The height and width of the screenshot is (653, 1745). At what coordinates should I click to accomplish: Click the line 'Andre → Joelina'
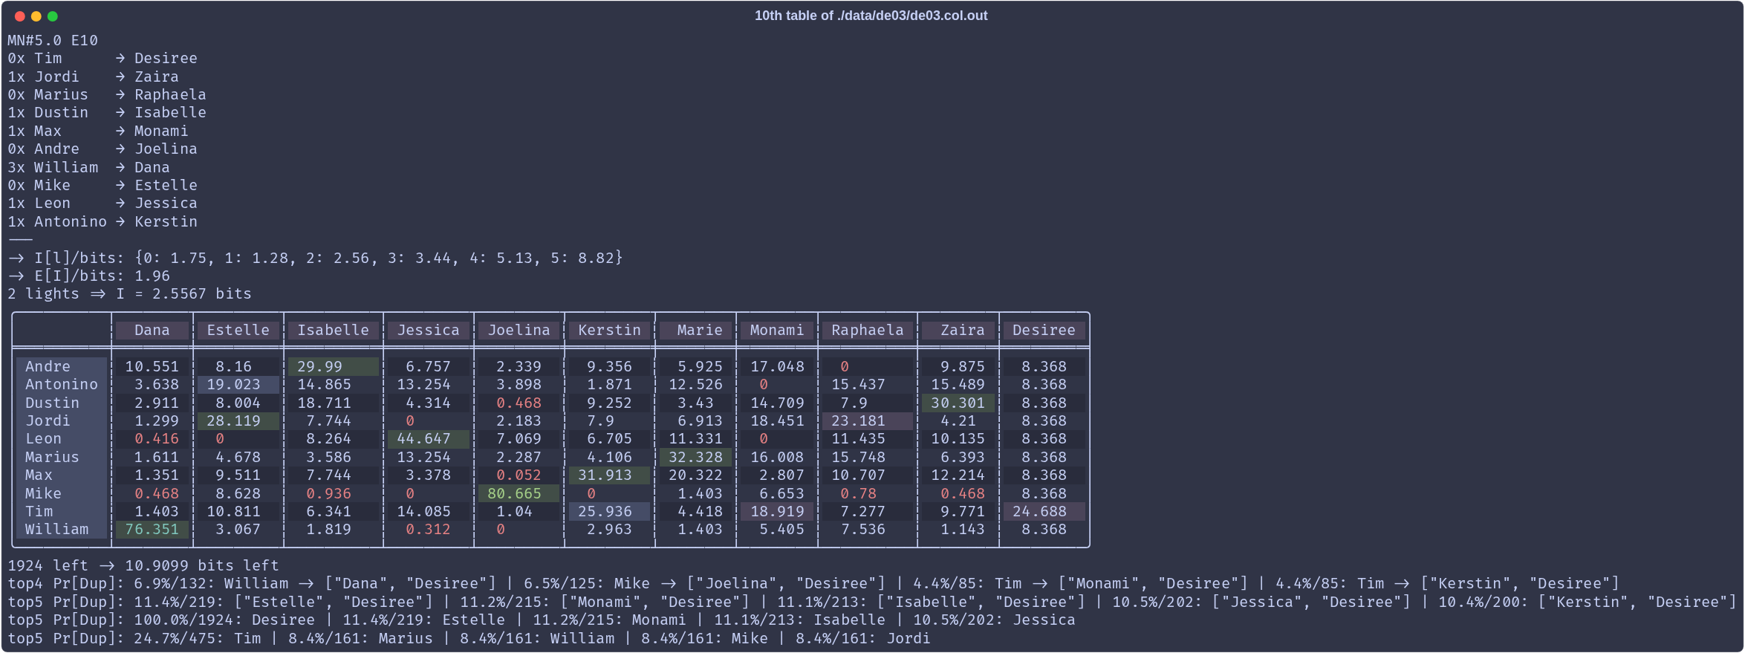click(103, 149)
